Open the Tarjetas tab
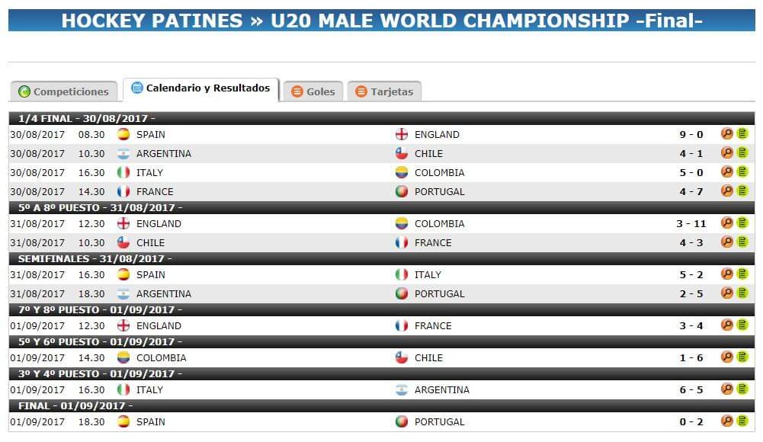 point(384,91)
